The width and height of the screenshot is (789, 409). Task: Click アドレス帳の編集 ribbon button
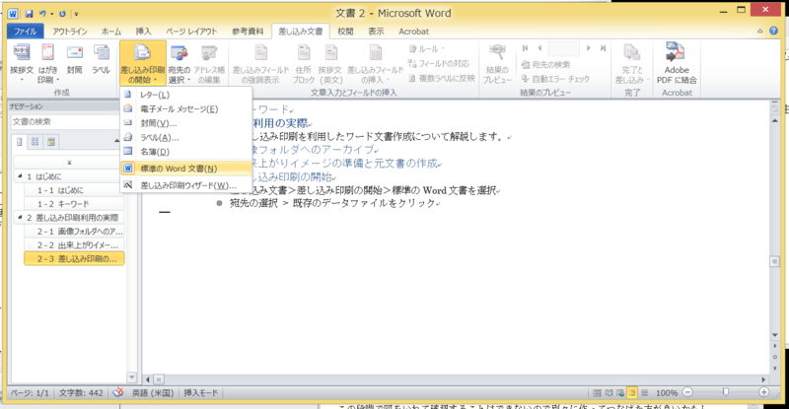(x=209, y=64)
